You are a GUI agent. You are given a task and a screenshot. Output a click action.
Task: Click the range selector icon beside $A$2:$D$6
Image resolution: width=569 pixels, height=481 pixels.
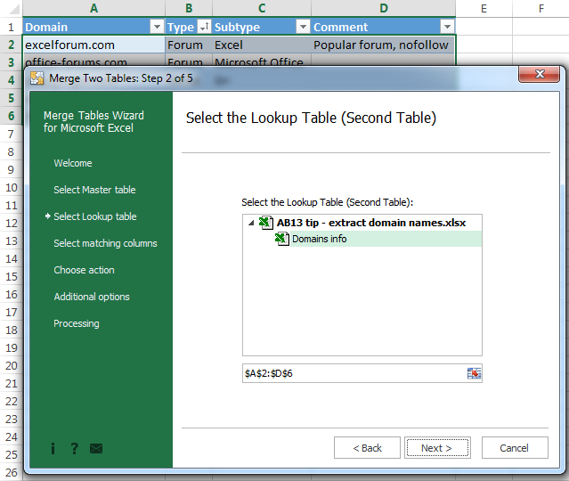tap(474, 373)
